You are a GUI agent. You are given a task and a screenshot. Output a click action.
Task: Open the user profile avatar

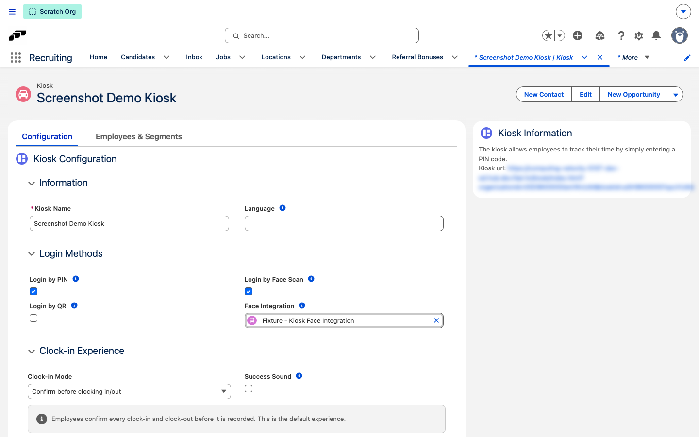pos(680,35)
